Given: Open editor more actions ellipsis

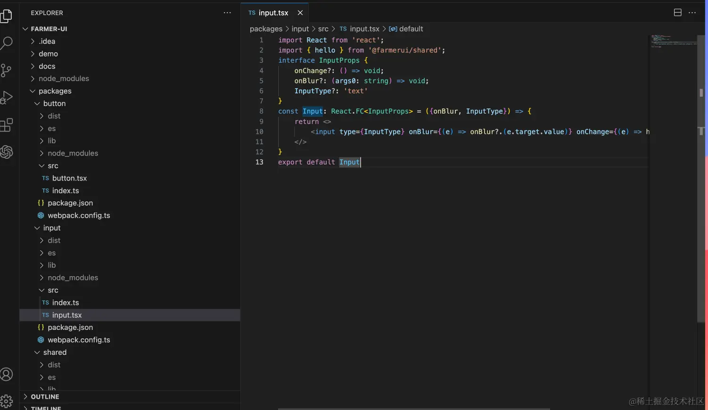Looking at the screenshot, I should click(x=692, y=13).
